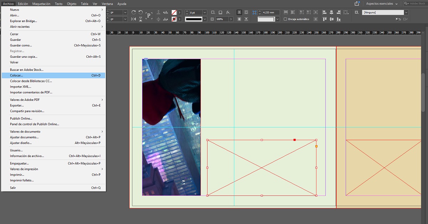Click Publish Online... menu entry

click(x=53, y=119)
